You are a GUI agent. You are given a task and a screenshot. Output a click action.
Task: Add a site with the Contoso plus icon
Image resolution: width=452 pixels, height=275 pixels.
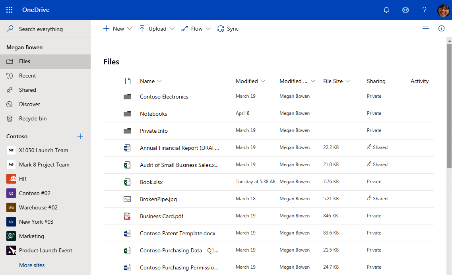click(x=80, y=136)
